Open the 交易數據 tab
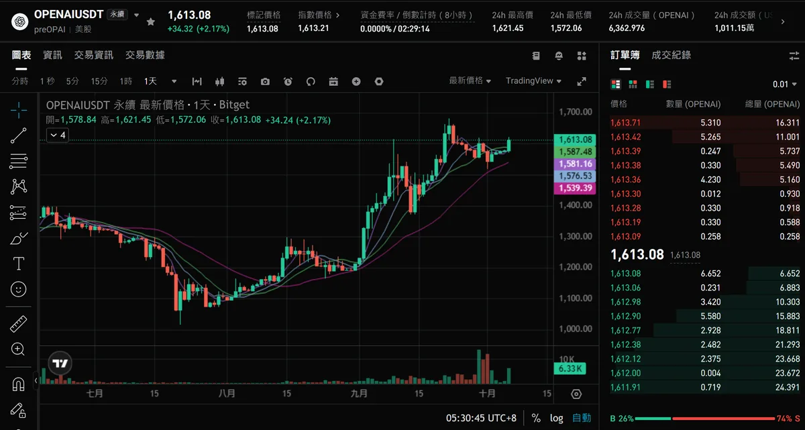The image size is (805, 430). click(145, 55)
